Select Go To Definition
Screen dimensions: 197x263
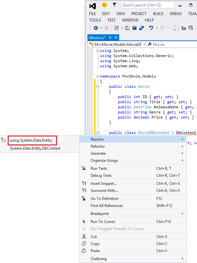pos(133,199)
